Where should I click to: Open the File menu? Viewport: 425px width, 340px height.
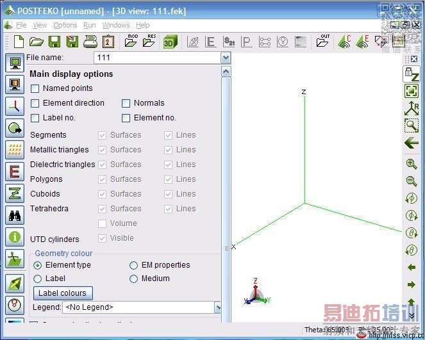[x=21, y=25]
